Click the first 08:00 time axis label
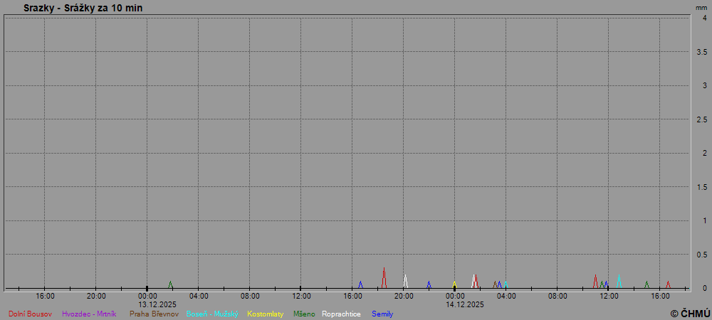This screenshot has width=712, height=320. (250, 296)
